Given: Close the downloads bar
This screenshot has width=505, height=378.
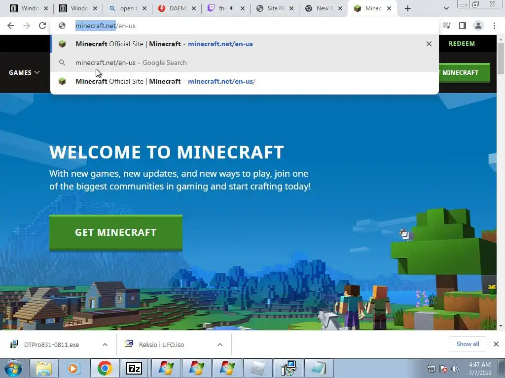Looking at the screenshot, I should pos(496,344).
